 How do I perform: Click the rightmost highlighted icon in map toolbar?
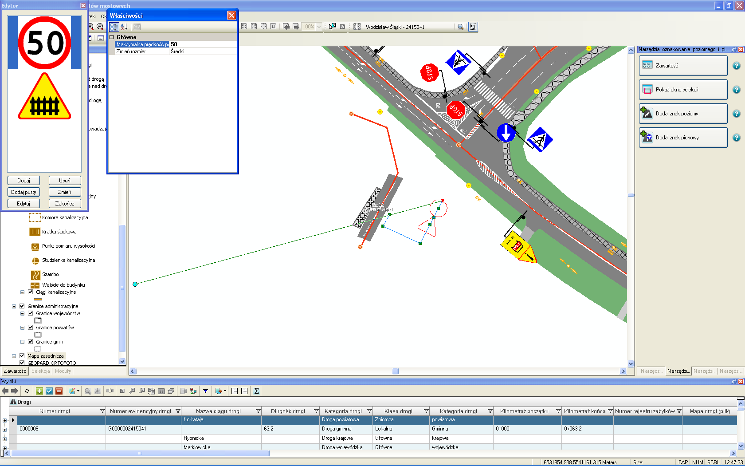tap(473, 27)
